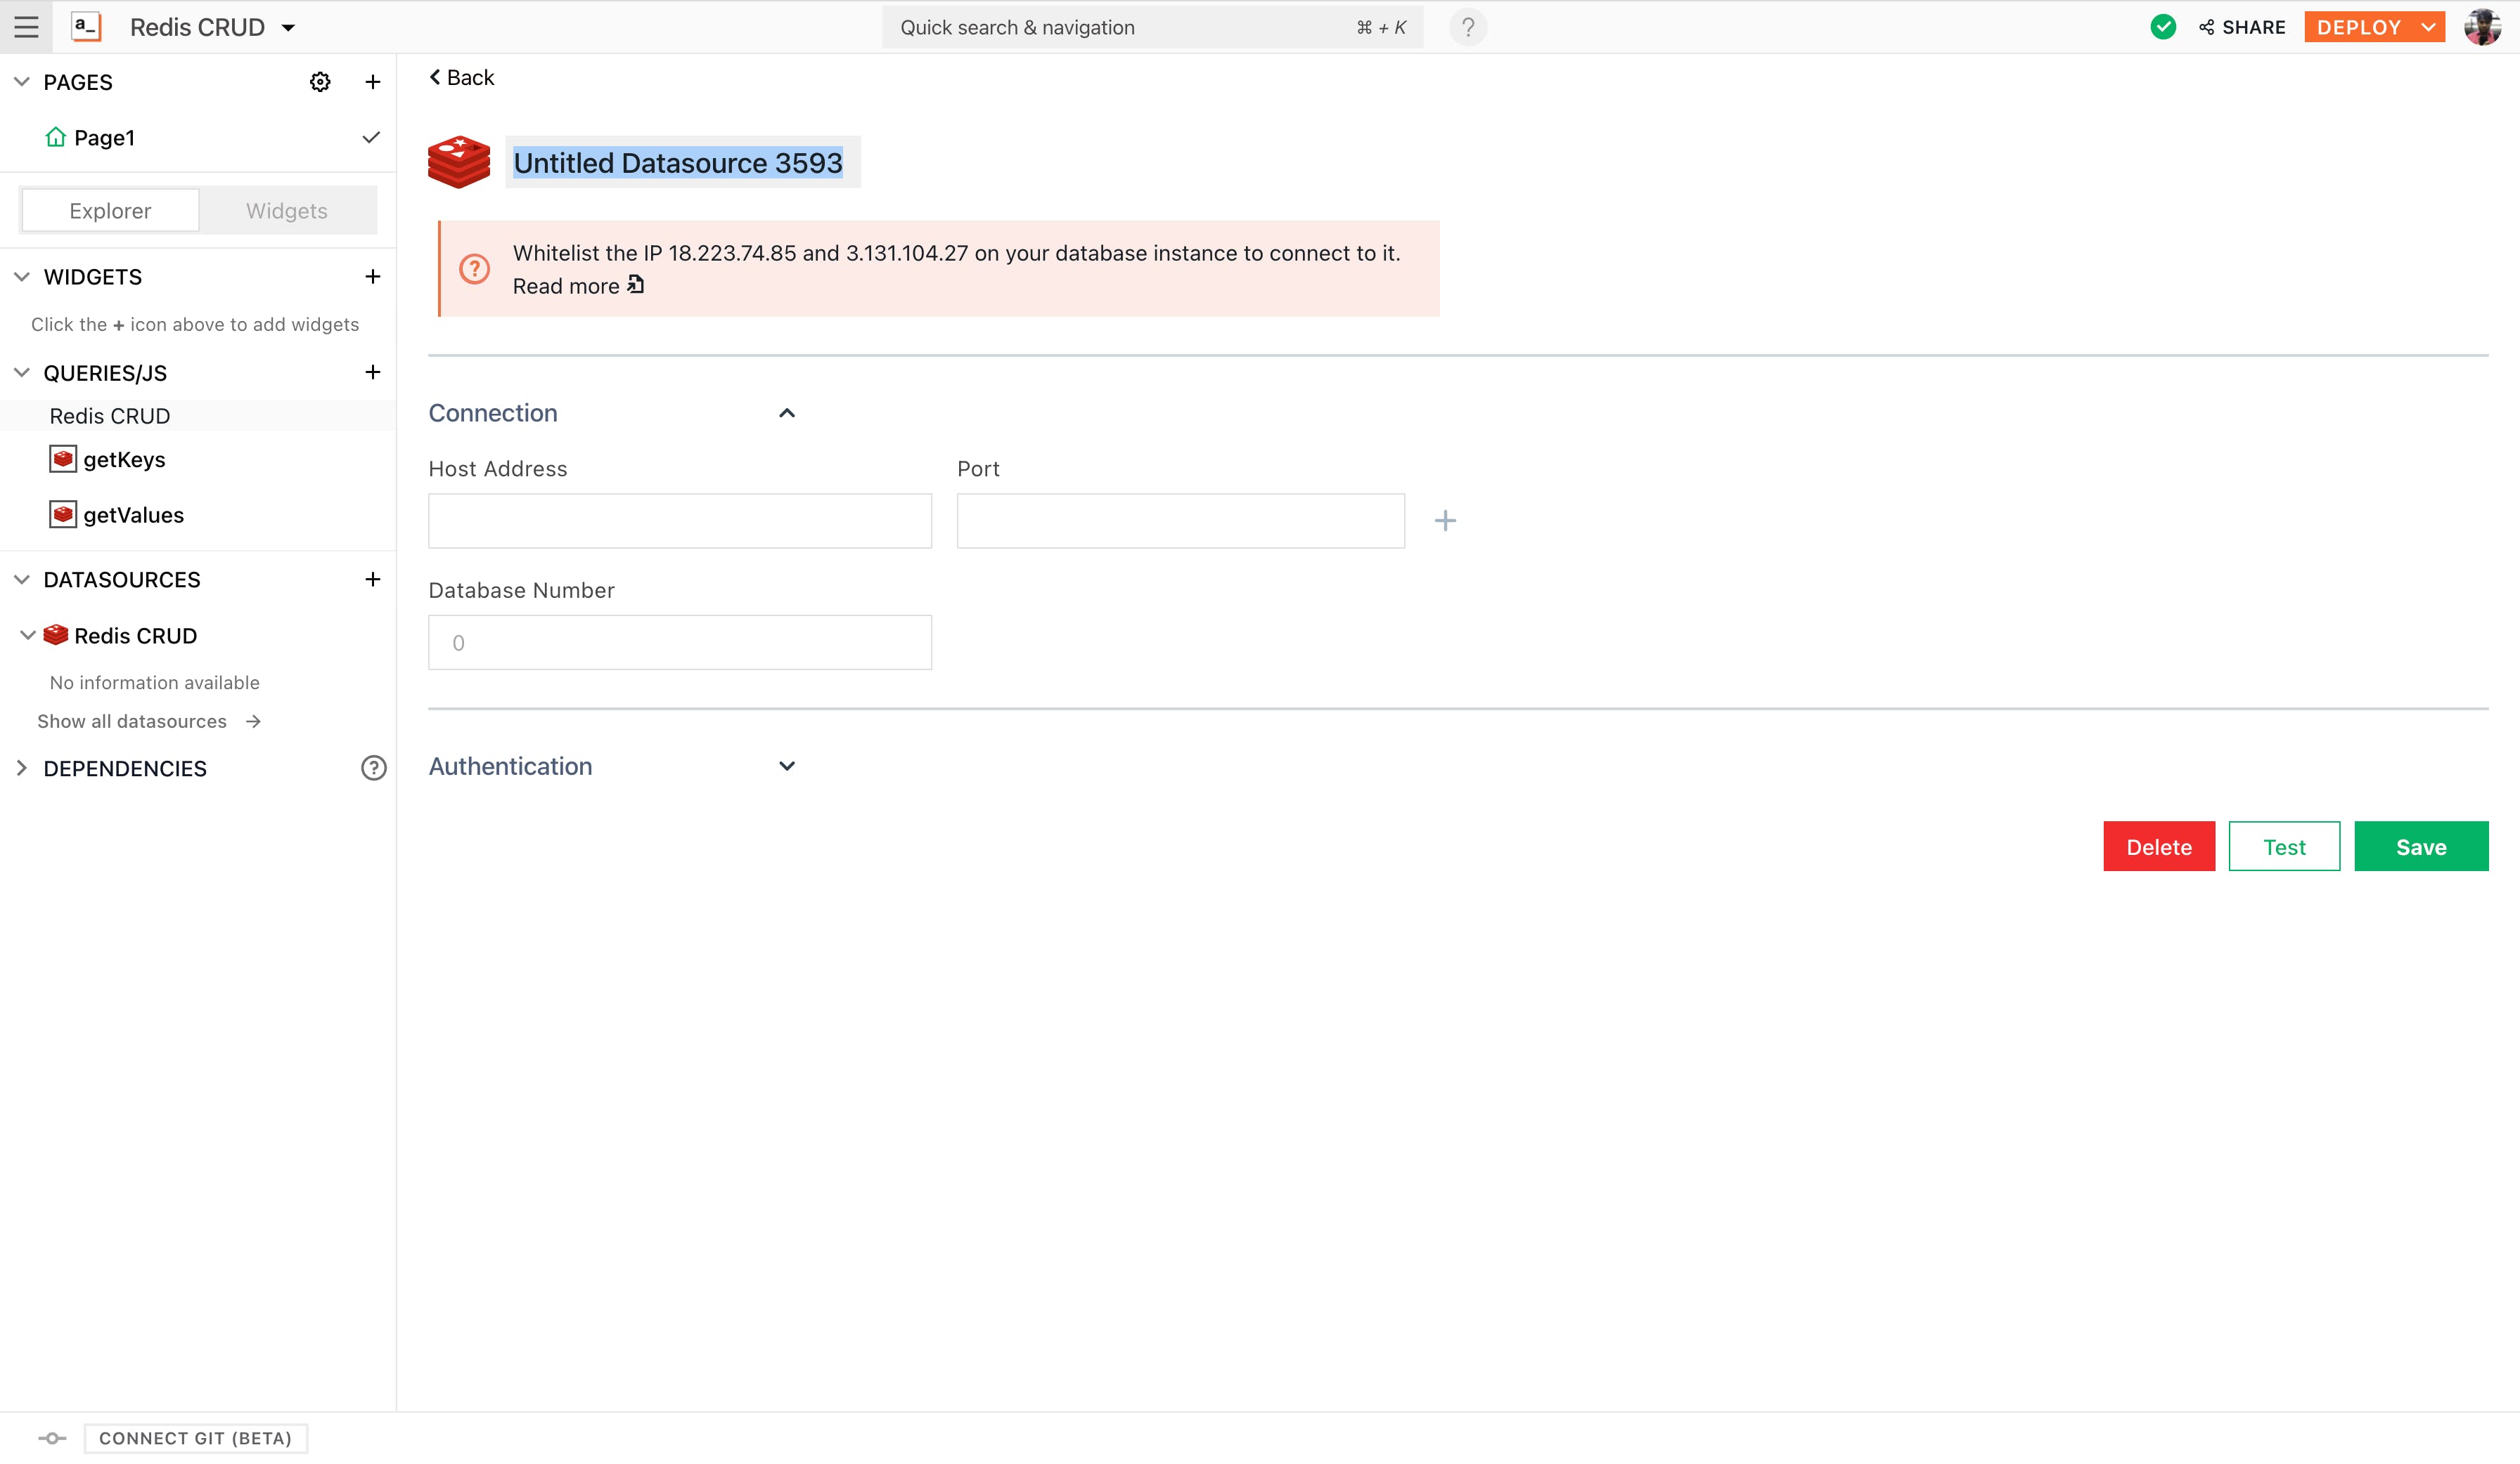Add new datasource with plus icon
This screenshot has height=1464, width=2520.
coord(372,579)
